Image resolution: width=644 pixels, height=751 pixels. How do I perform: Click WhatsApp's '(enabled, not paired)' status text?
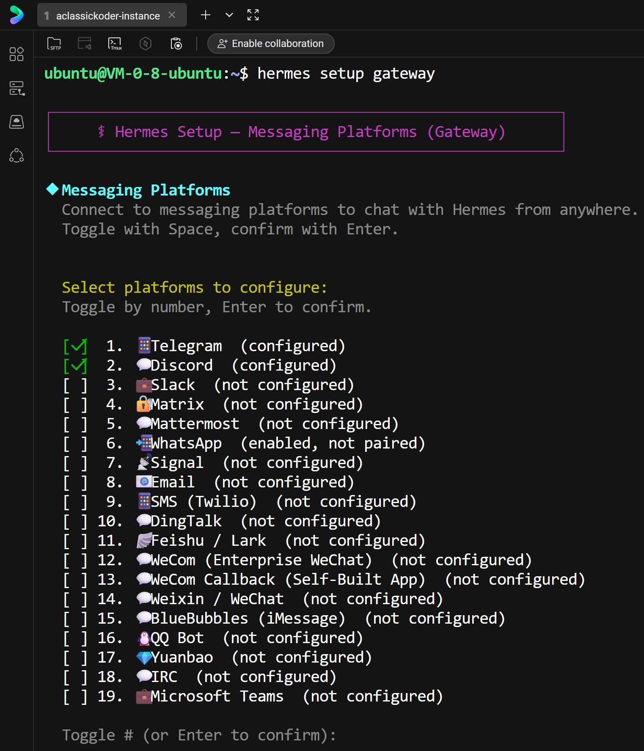pyautogui.click(x=333, y=443)
